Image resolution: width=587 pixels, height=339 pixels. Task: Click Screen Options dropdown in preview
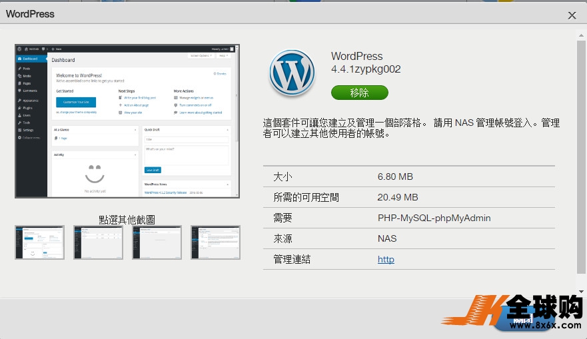201,57
